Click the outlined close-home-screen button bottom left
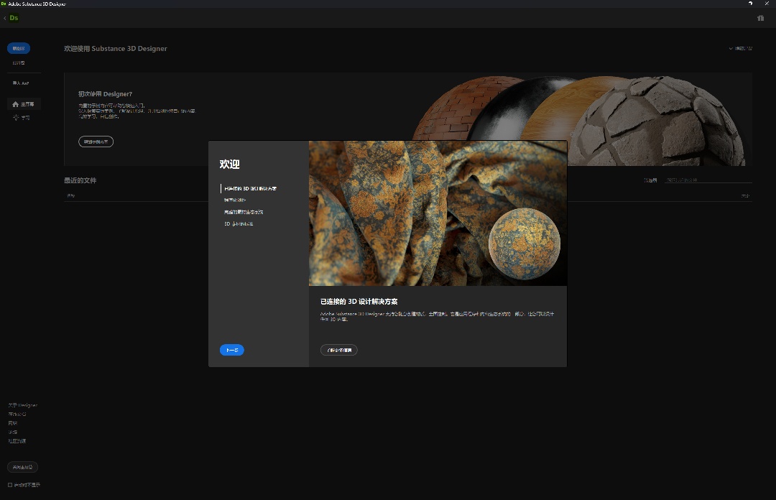 coord(22,467)
